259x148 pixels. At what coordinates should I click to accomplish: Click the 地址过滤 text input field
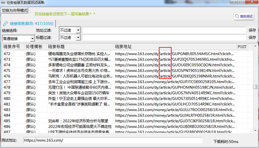[x=164, y=30]
